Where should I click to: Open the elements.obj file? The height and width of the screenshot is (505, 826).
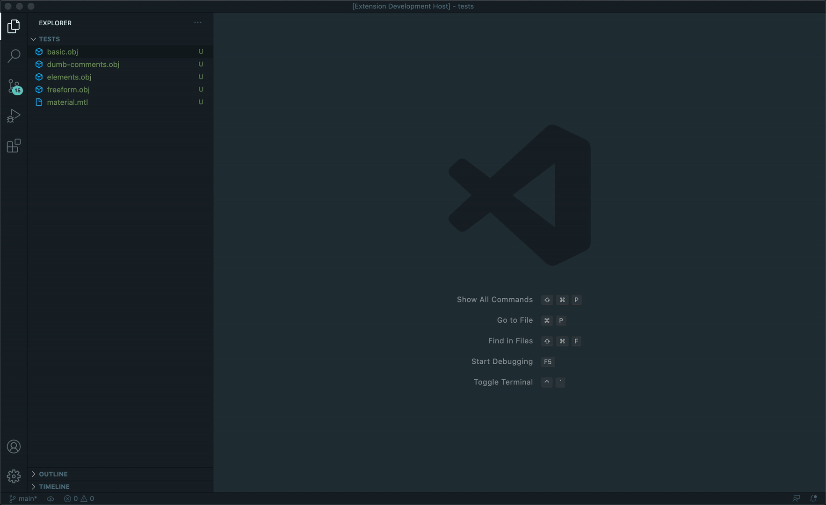[69, 77]
